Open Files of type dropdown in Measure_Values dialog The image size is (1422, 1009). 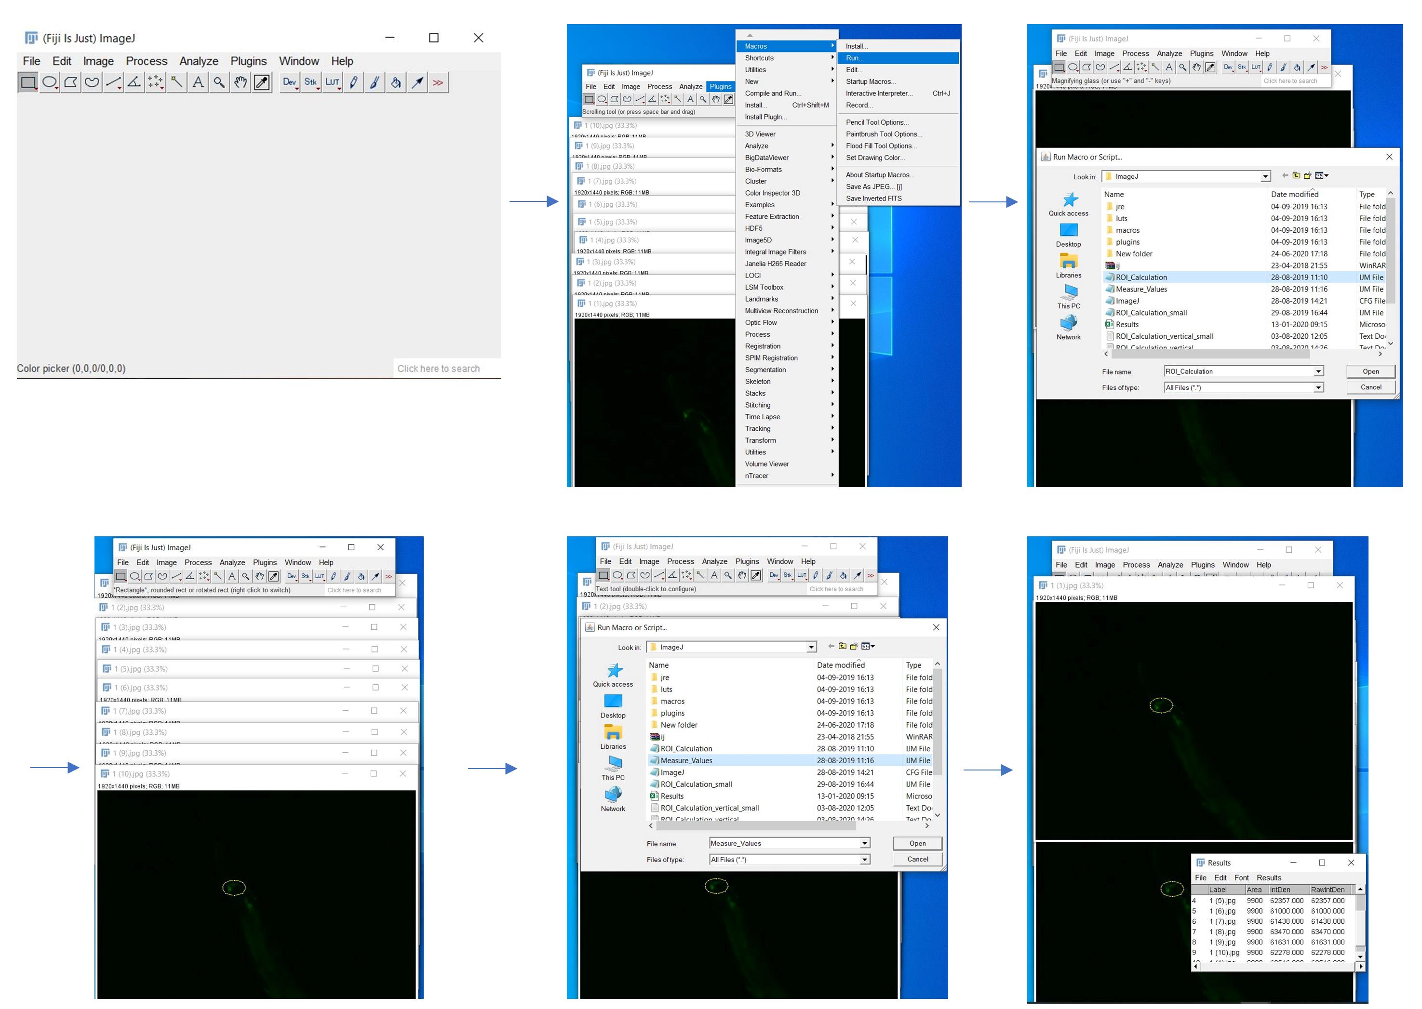(x=864, y=860)
